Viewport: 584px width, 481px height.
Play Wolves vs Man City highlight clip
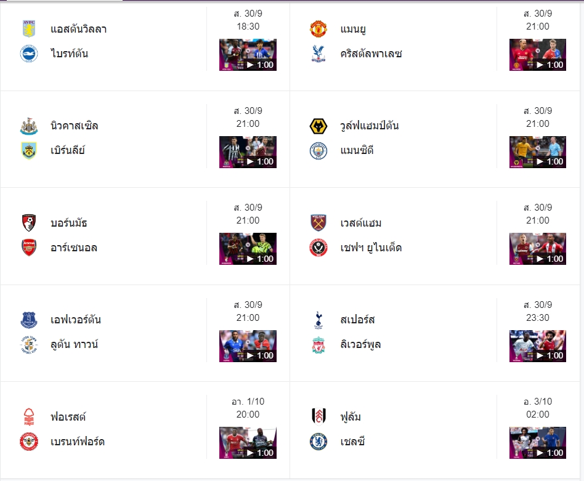[x=537, y=152]
